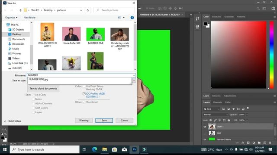The width and height of the screenshot is (277, 155).
Task: Show the ONE layer visibility box
Action: (x=205, y=133)
